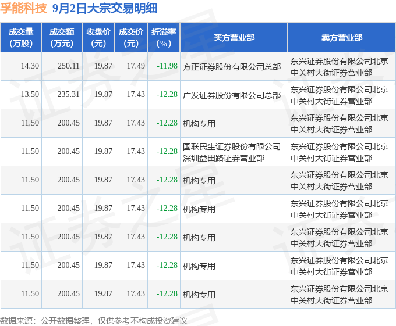Select the 收盘价(元) column header
The width and height of the screenshot is (396, 326).
click(x=98, y=38)
